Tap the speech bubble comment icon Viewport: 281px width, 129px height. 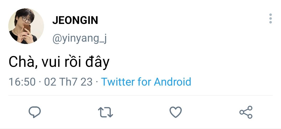34,112
